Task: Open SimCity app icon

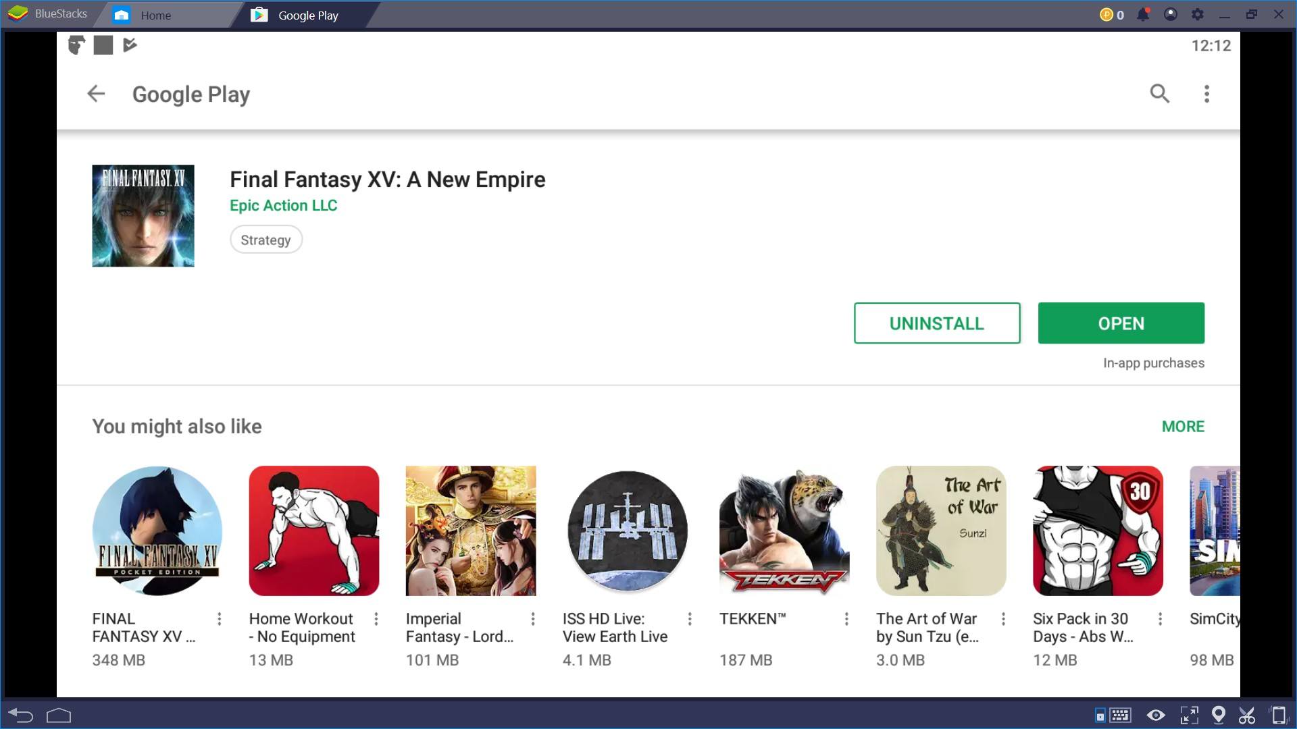Action: pos(1215,531)
